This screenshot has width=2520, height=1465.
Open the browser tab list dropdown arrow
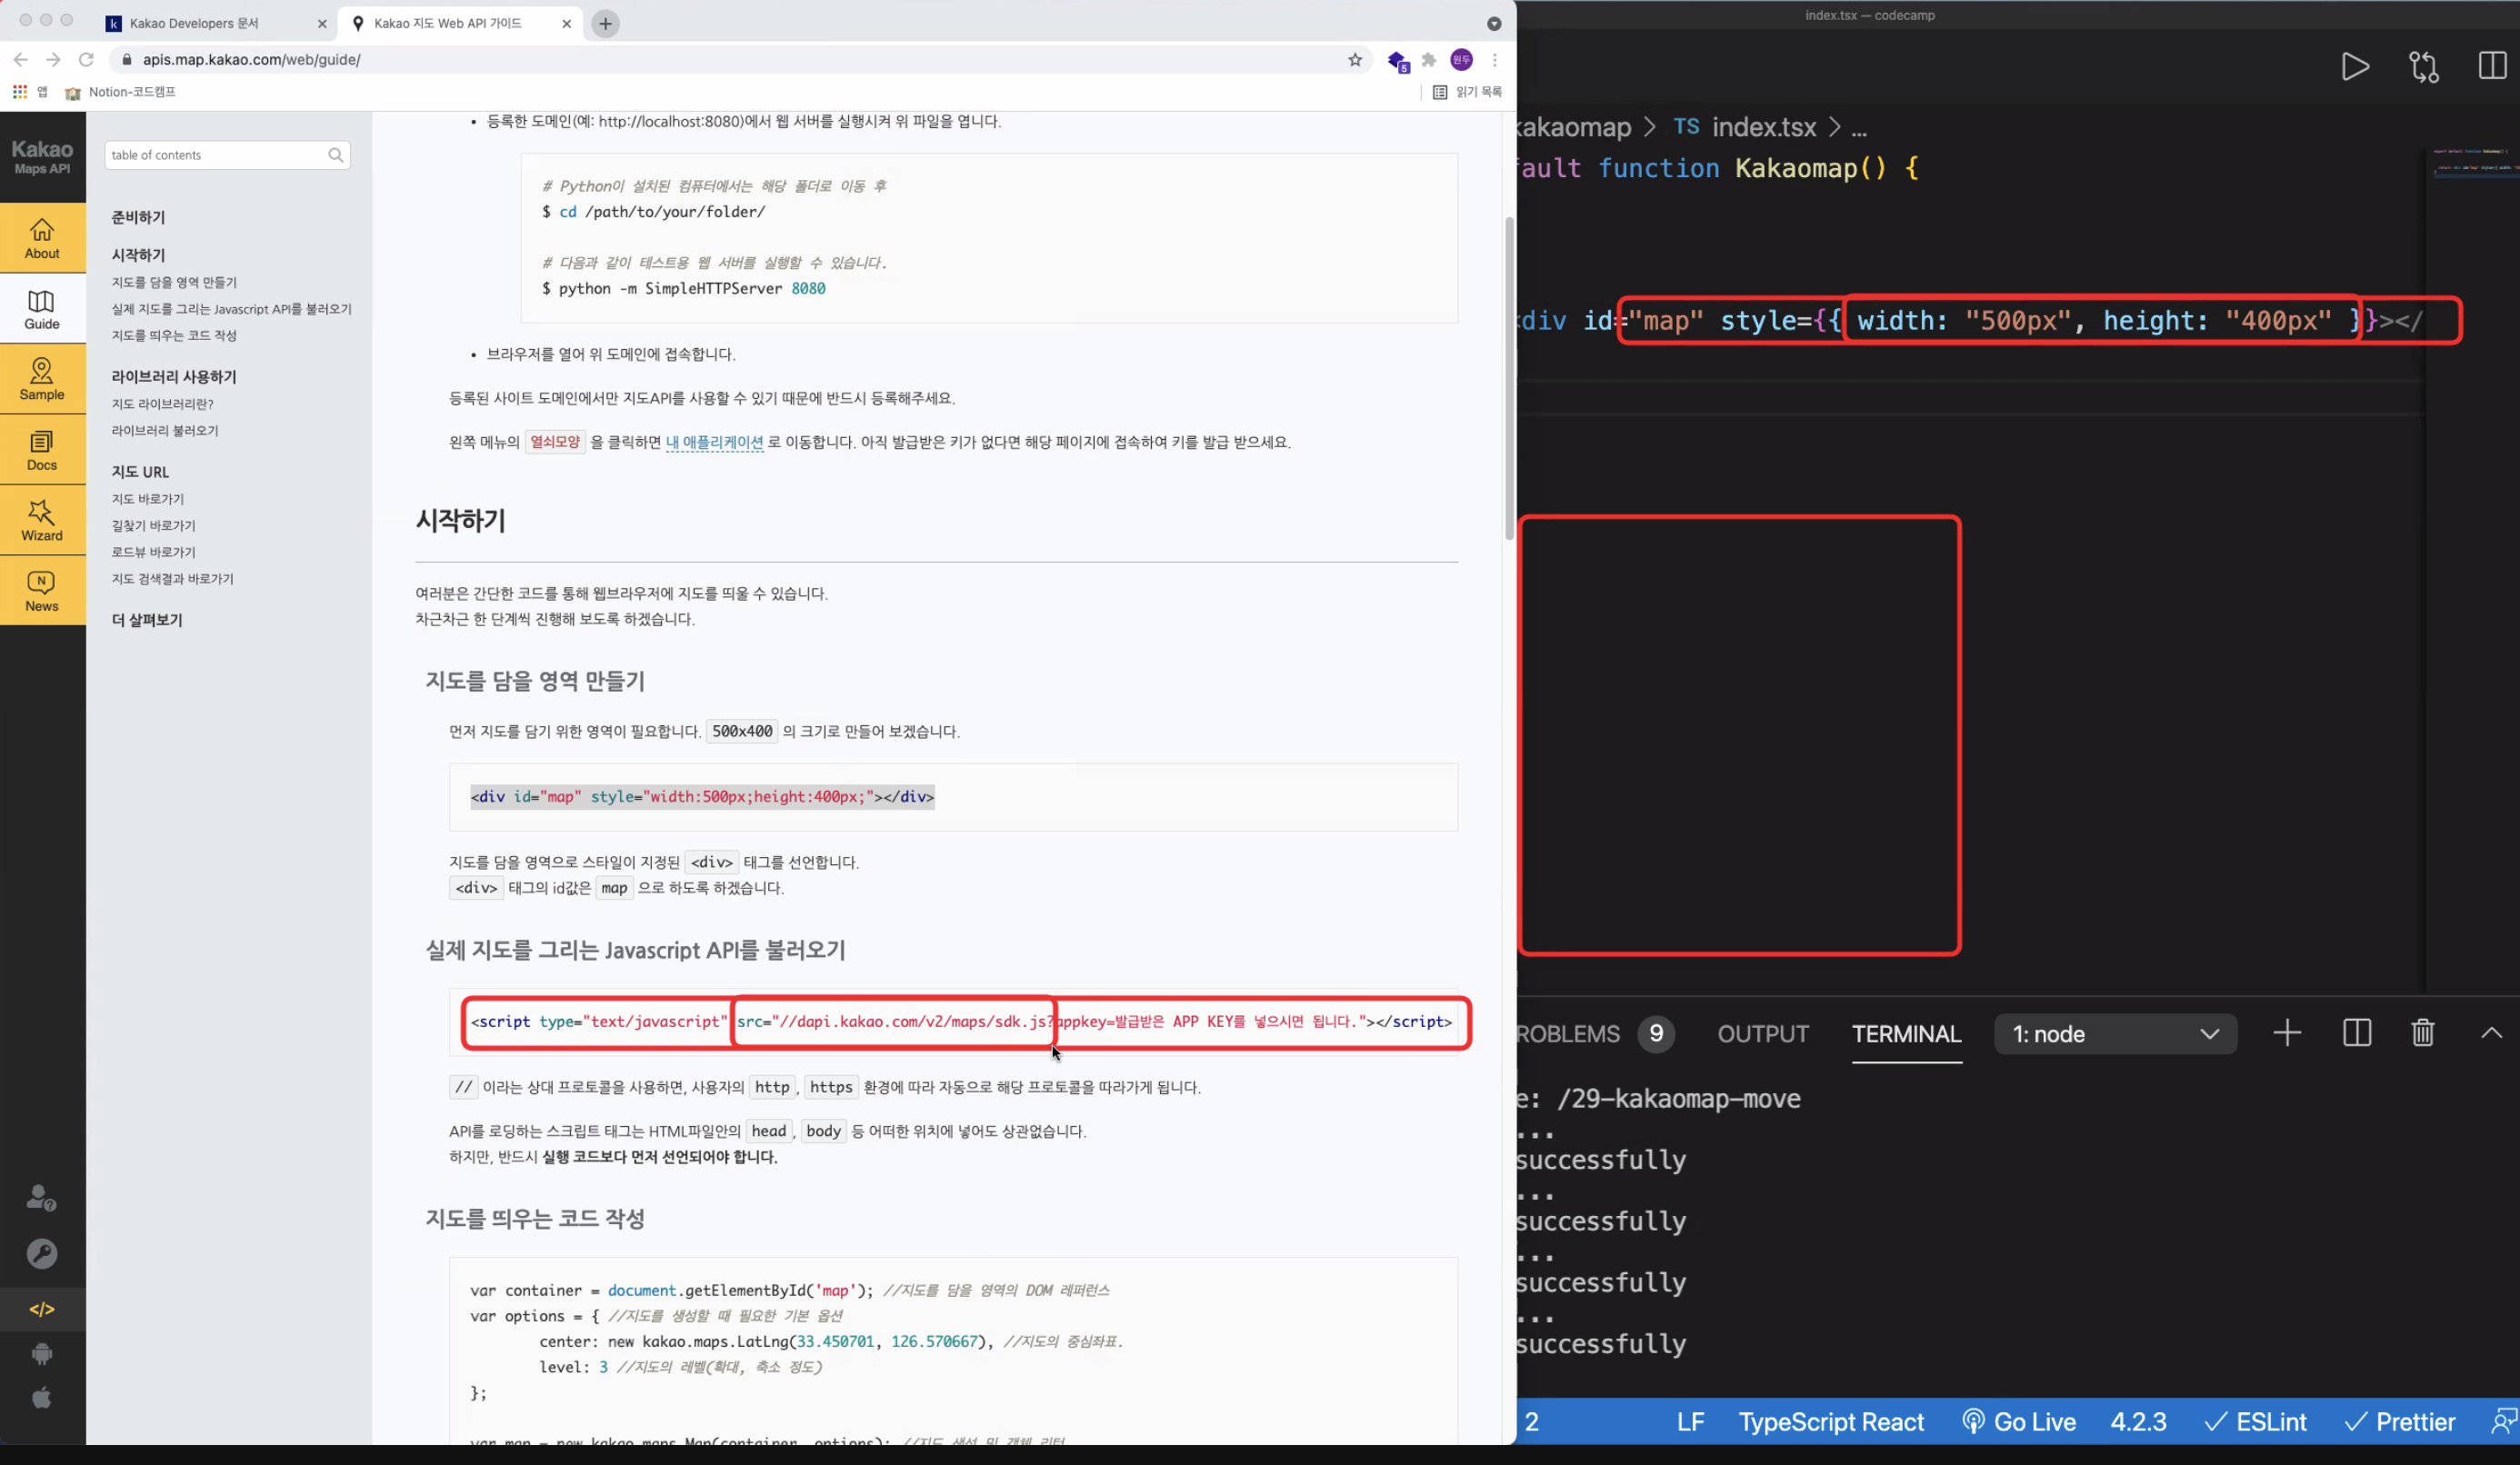point(1494,23)
